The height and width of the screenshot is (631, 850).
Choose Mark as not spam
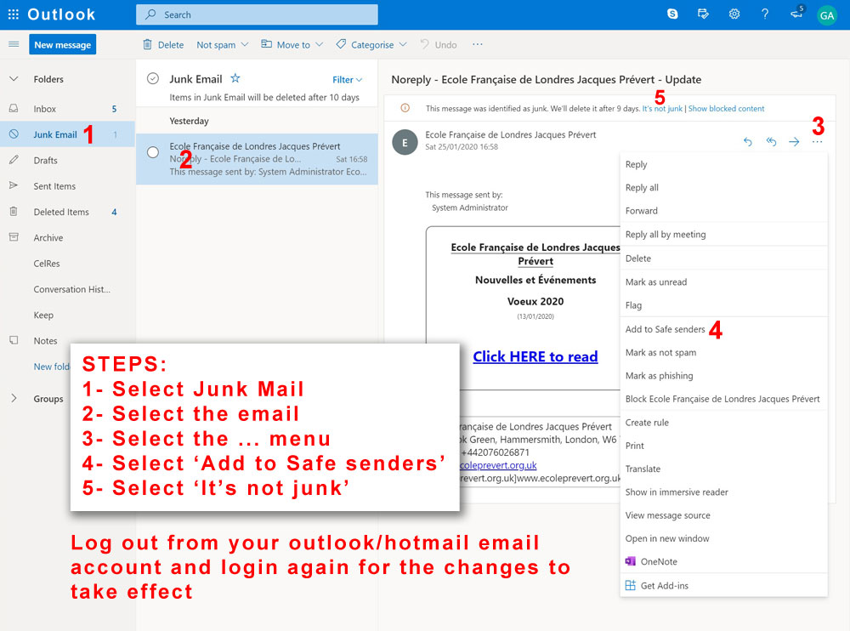[x=723, y=352]
